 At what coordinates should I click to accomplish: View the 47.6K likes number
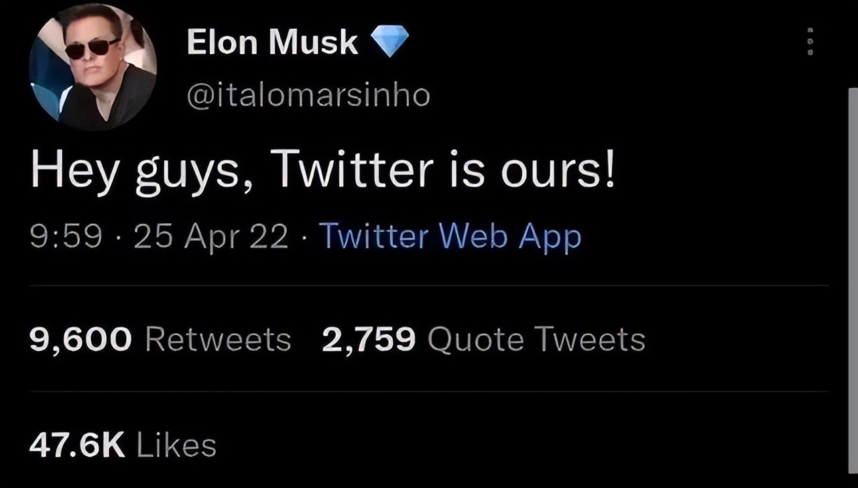(76, 446)
